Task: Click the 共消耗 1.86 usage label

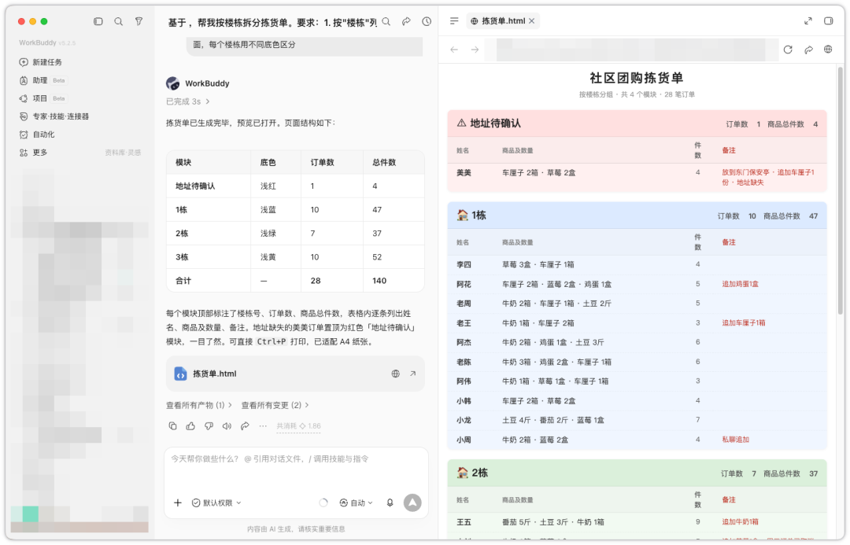Action: 299,426
